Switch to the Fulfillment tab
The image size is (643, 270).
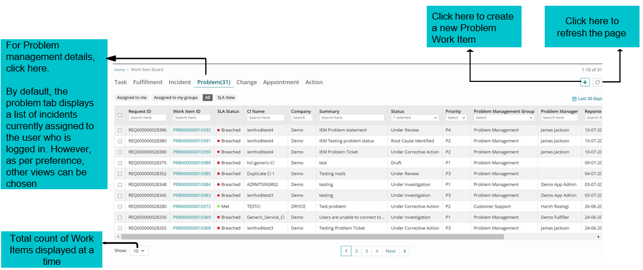pyautogui.click(x=147, y=82)
